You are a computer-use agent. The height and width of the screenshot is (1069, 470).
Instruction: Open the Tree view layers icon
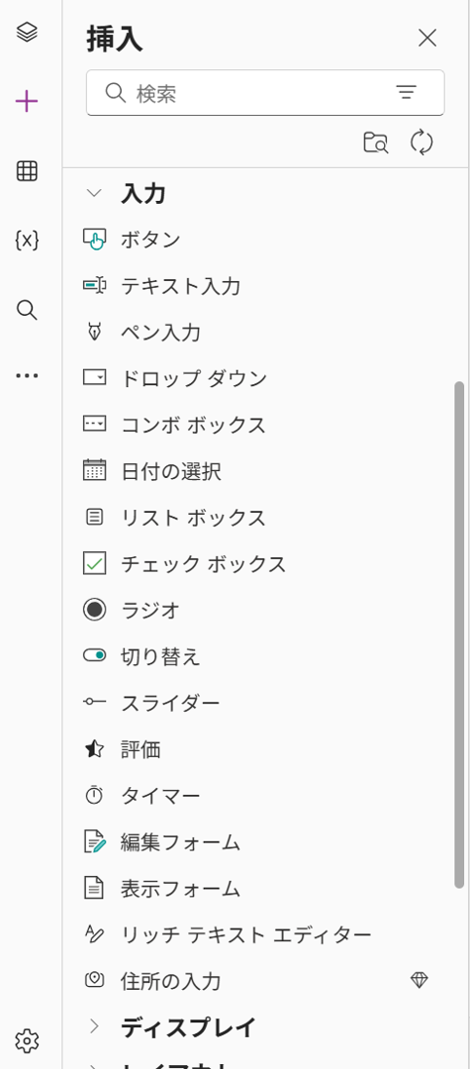click(27, 32)
